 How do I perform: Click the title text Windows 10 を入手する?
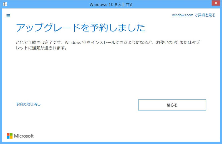[x=111, y=4]
